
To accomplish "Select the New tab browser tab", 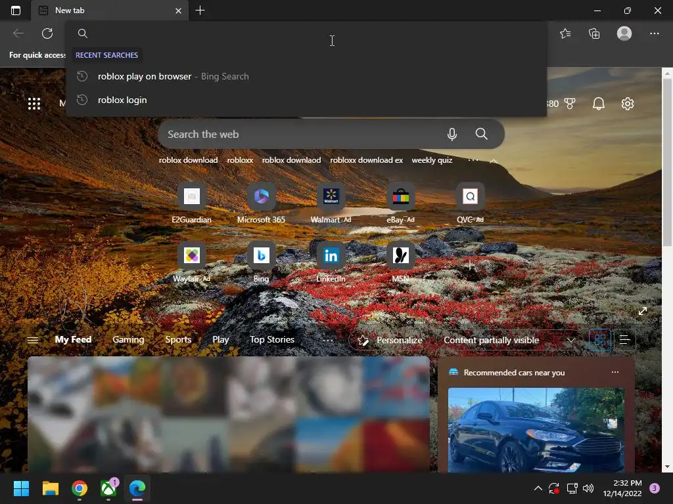I will click(110, 10).
